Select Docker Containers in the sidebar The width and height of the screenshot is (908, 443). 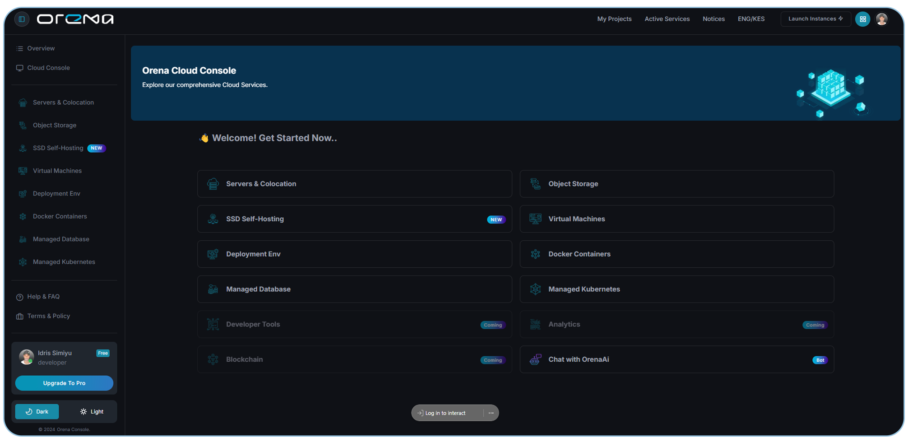(x=60, y=216)
